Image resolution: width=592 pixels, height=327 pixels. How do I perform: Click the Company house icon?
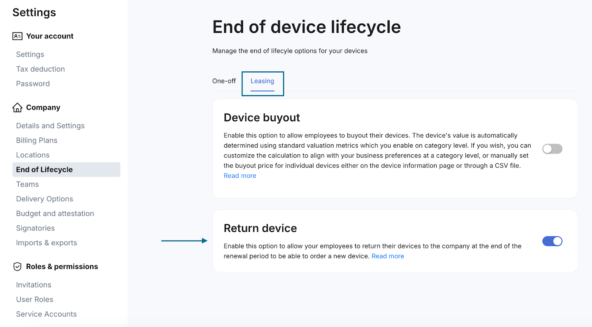point(17,108)
